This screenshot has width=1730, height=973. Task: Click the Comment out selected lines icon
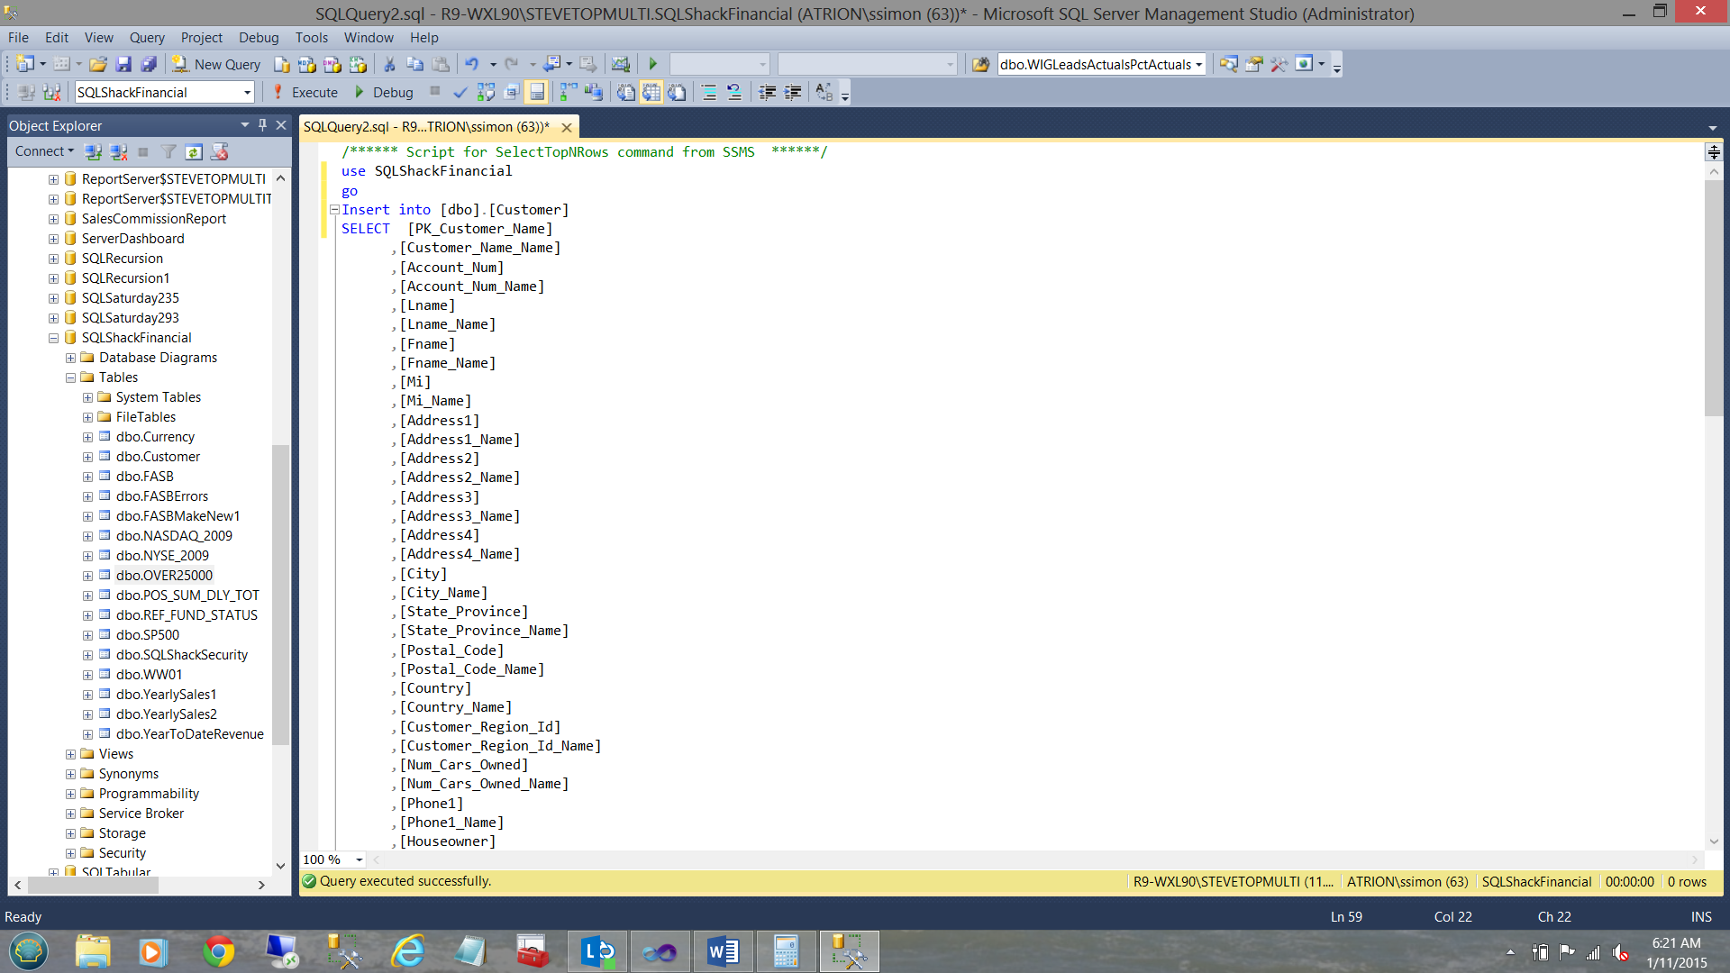tap(709, 92)
